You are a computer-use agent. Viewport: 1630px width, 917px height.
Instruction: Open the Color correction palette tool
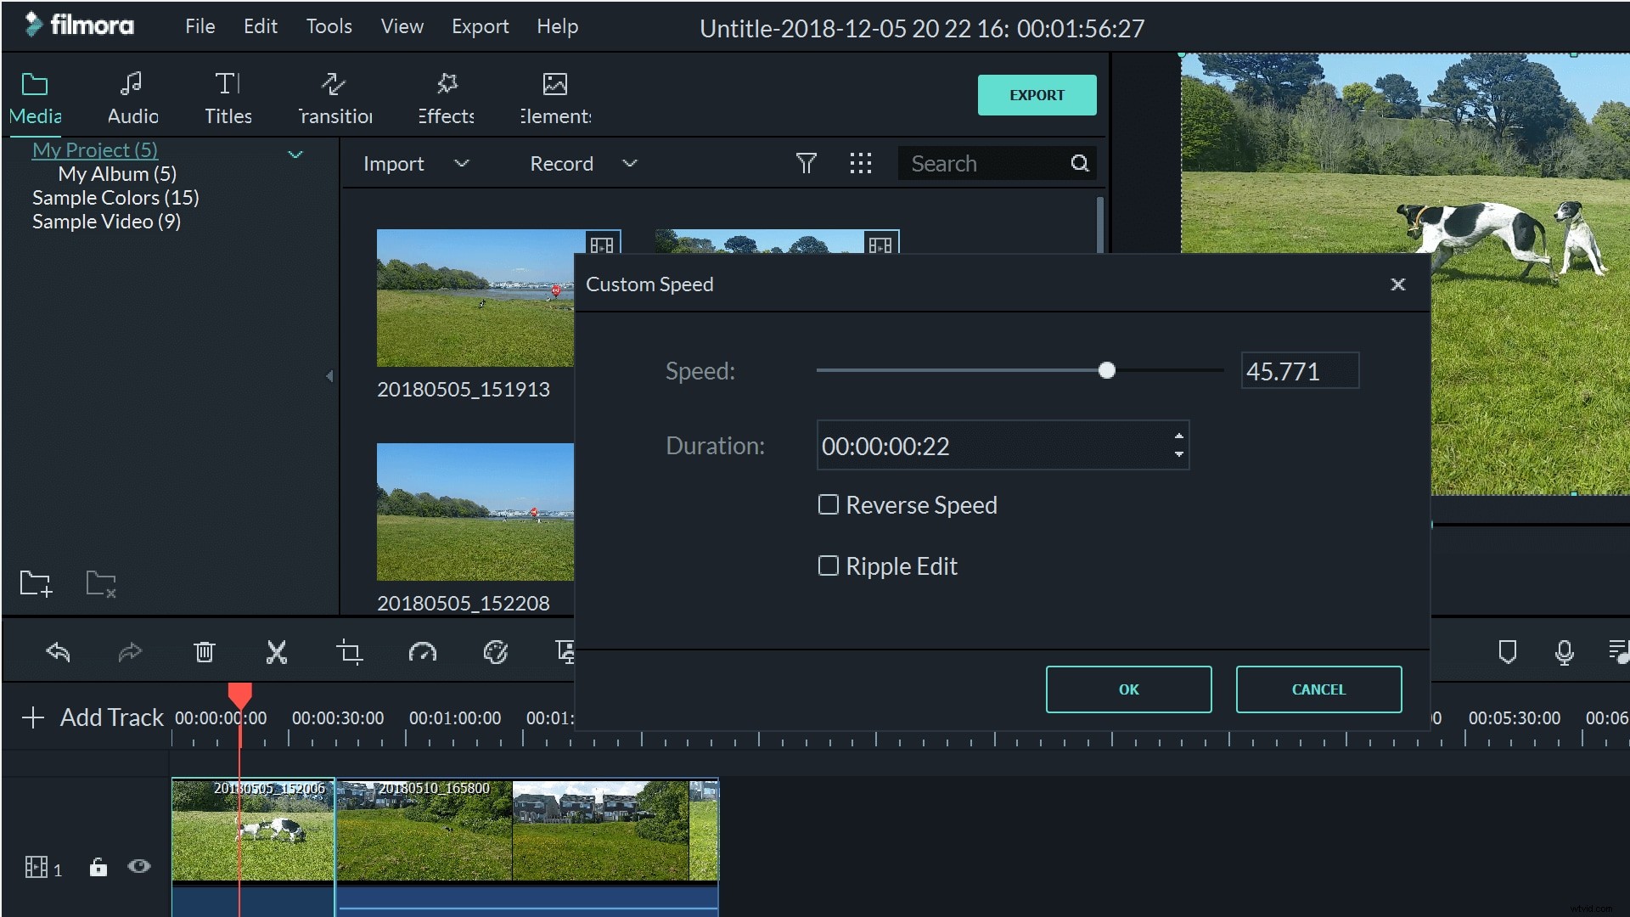click(496, 652)
